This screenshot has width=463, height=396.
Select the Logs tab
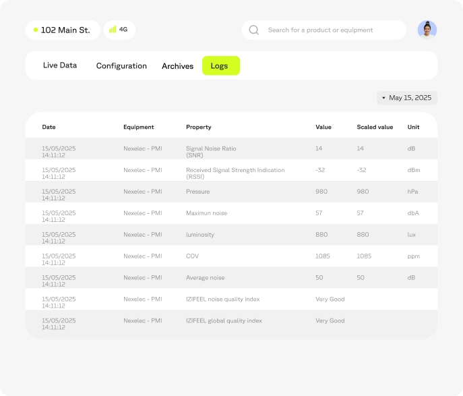pos(220,66)
